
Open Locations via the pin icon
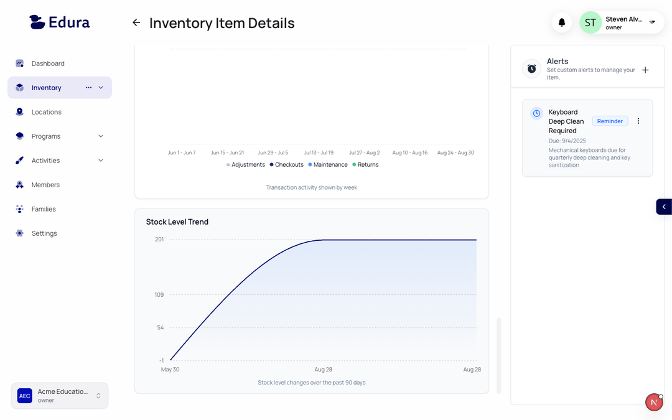click(19, 111)
